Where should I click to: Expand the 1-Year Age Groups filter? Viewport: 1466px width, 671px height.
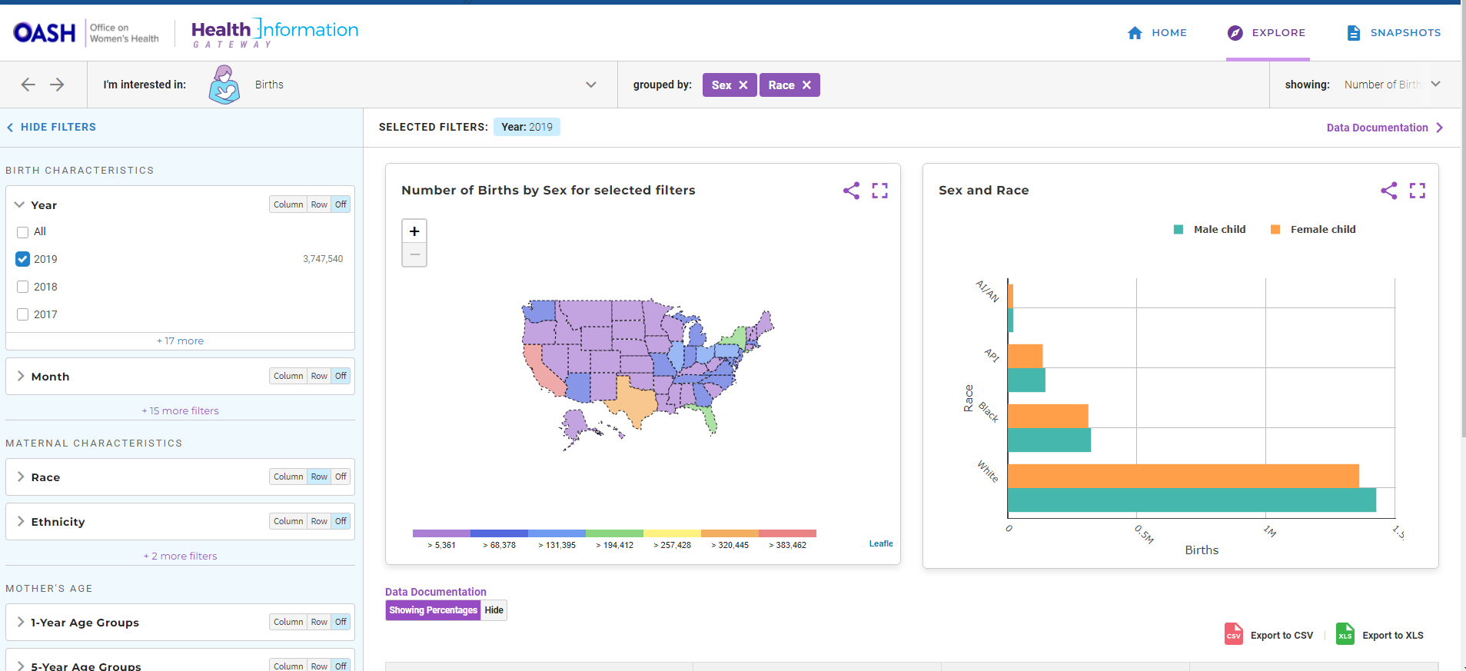point(21,622)
